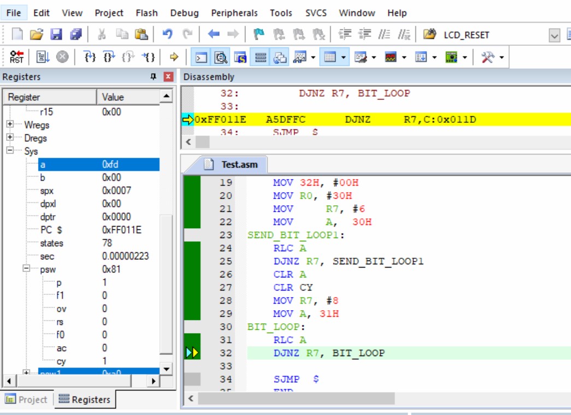Save the current file using the floppy icon
This screenshot has width=571, height=415.
coord(56,34)
